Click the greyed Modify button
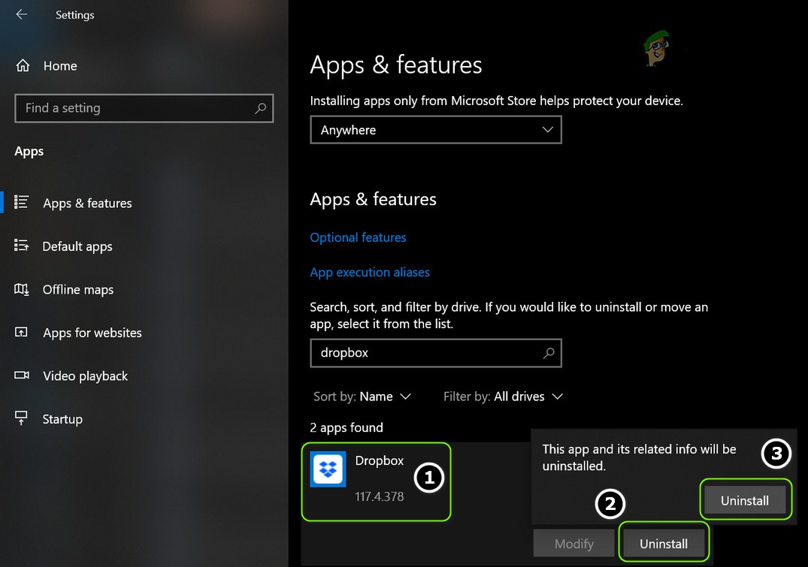808x567 pixels. point(574,544)
